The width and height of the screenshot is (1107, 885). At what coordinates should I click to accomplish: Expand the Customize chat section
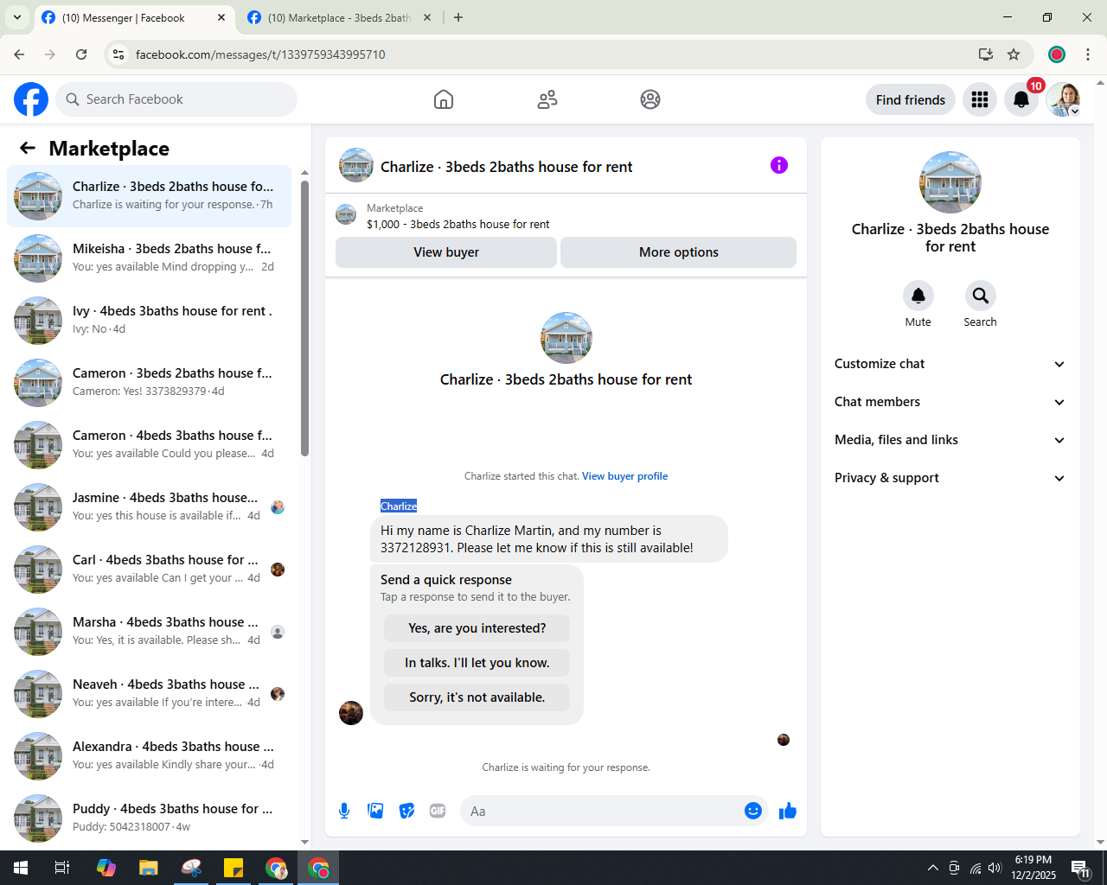point(950,364)
